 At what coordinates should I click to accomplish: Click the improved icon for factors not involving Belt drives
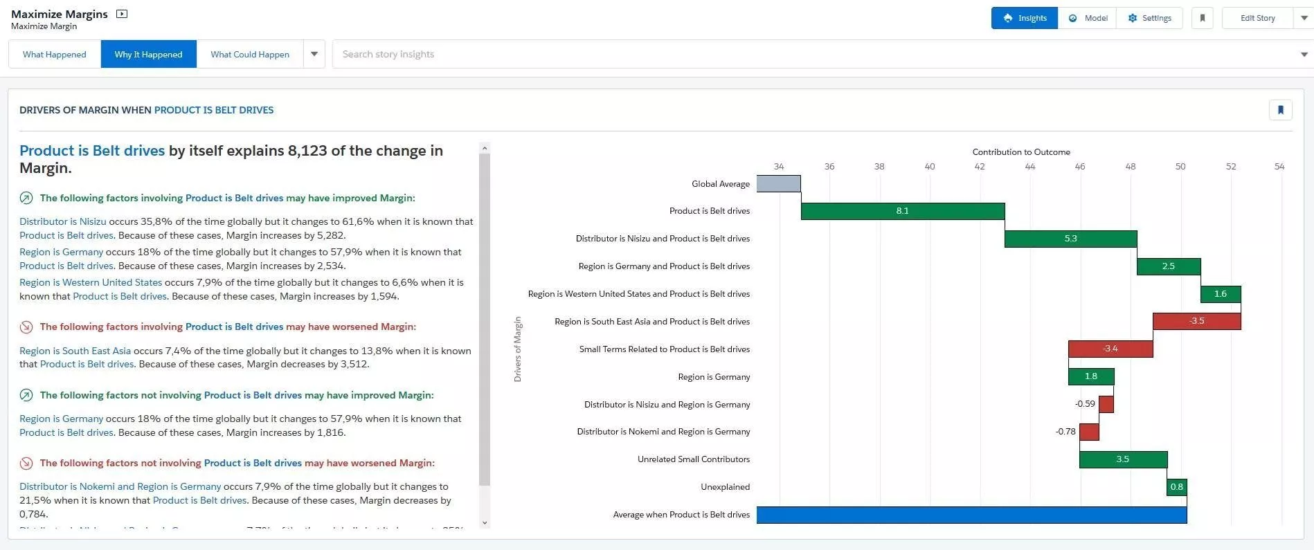tap(26, 395)
